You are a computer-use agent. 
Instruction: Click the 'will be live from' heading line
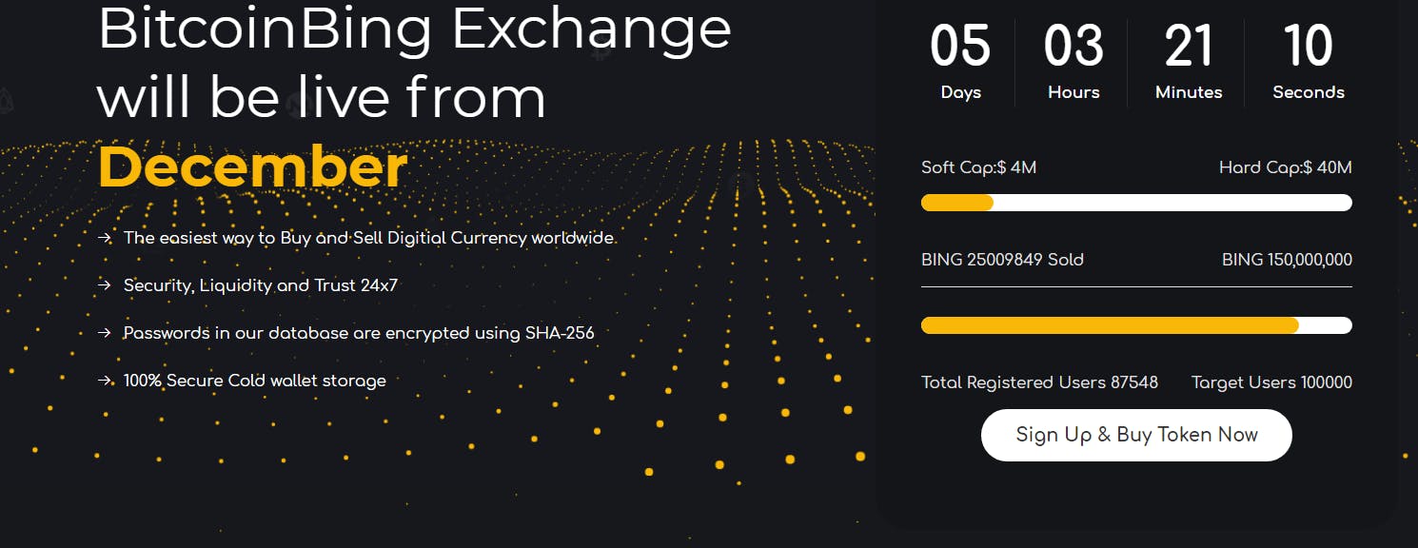[x=322, y=97]
